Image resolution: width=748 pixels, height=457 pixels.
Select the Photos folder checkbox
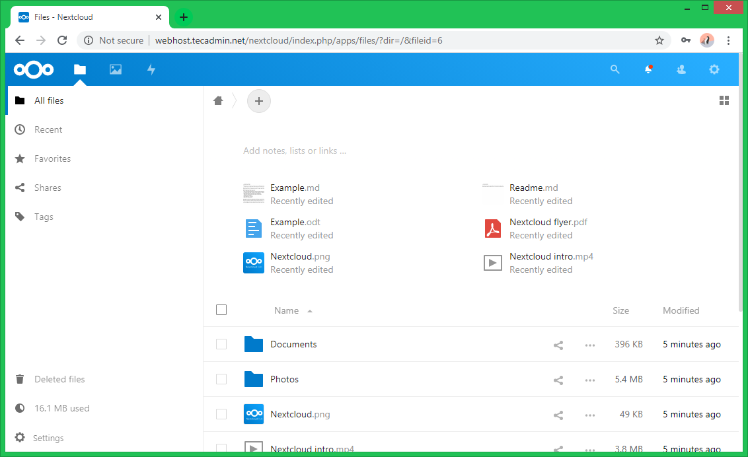coord(221,379)
